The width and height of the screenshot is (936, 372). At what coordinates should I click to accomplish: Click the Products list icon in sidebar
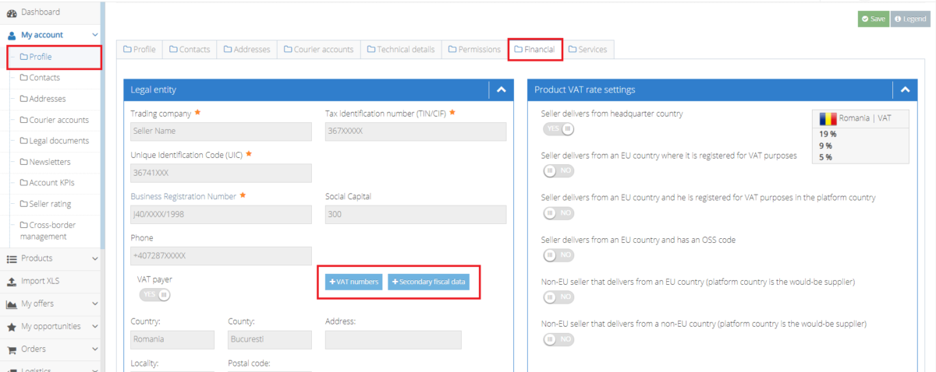point(12,258)
